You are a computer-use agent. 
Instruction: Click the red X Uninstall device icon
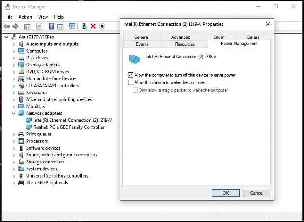click(93, 26)
